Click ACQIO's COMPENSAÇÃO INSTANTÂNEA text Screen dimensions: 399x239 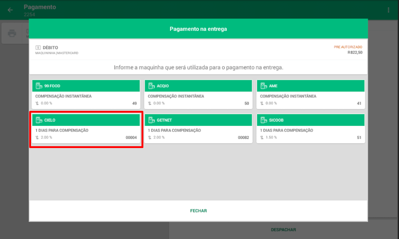tap(176, 96)
